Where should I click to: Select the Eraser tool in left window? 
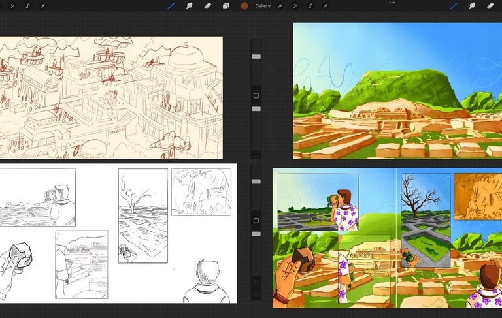[x=207, y=6]
